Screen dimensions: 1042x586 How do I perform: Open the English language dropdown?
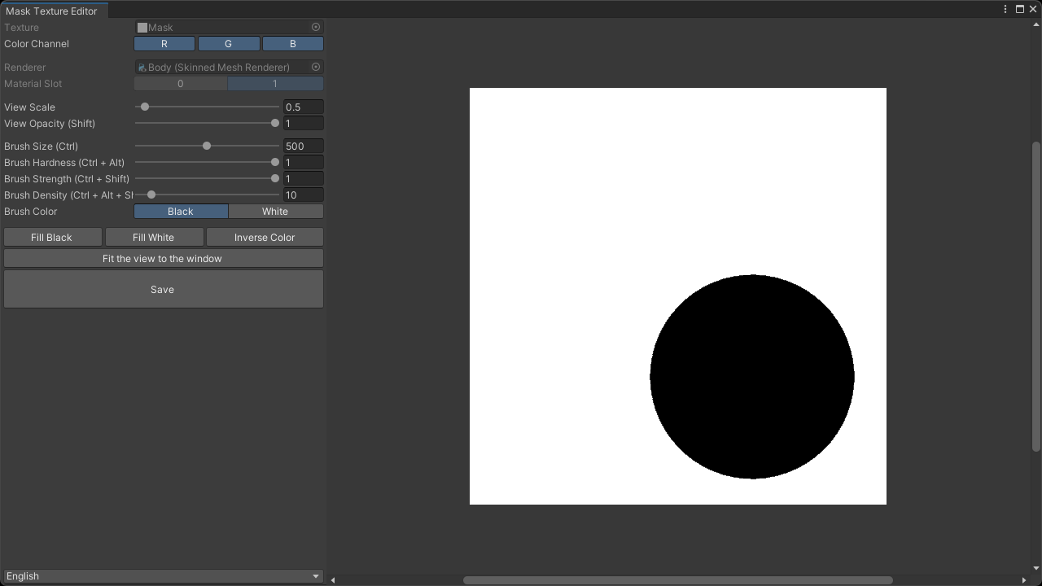(x=163, y=575)
